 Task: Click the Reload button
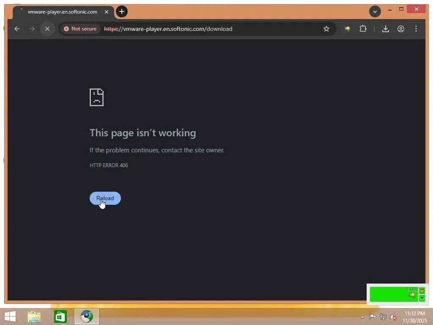(105, 198)
